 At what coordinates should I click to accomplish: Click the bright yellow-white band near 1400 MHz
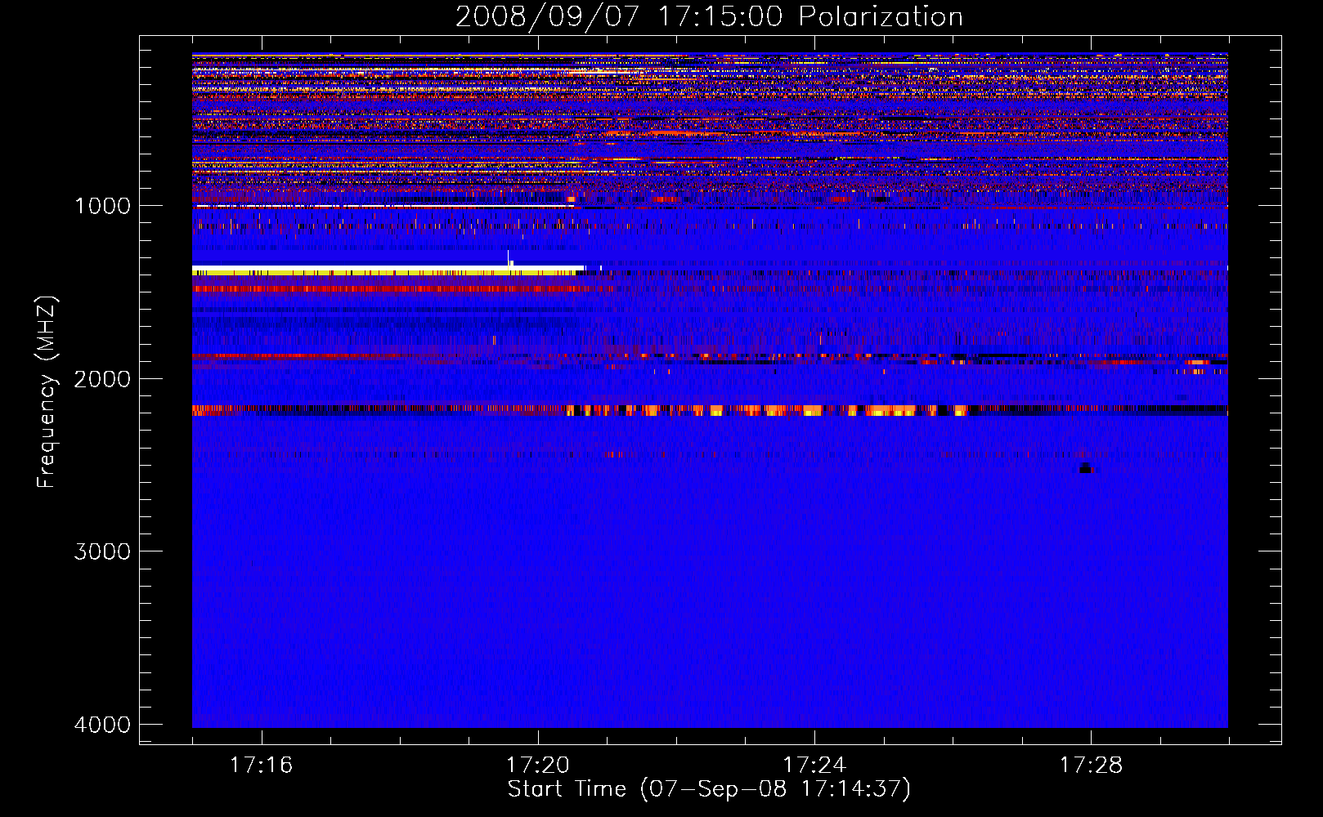[x=388, y=270]
